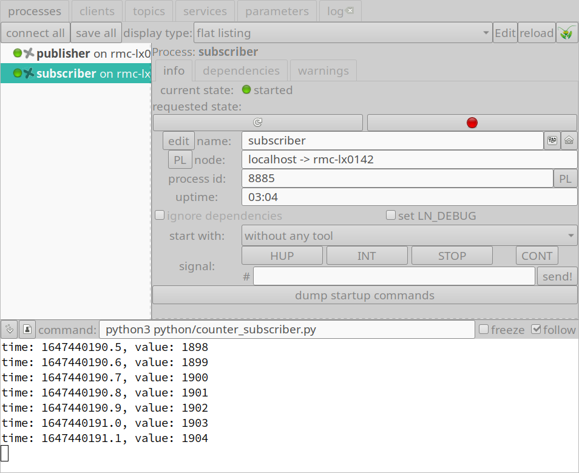Show the warnings tab
The height and width of the screenshot is (473, 579).
(323, 70)
